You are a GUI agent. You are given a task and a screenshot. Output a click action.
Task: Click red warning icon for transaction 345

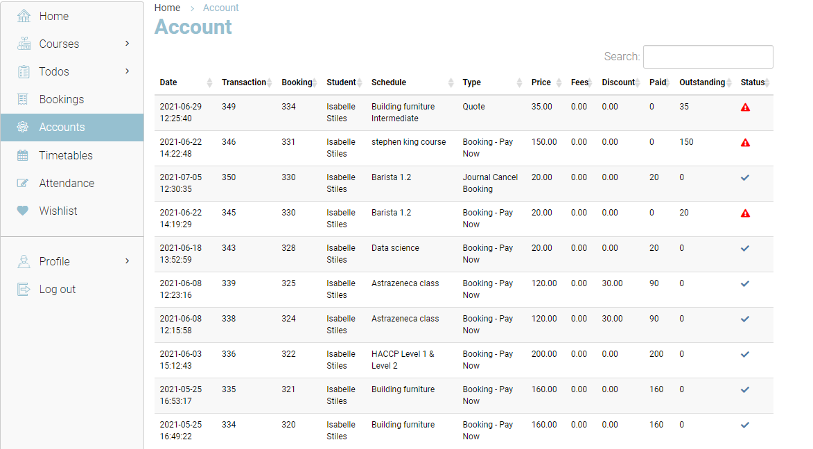(745, 213)
